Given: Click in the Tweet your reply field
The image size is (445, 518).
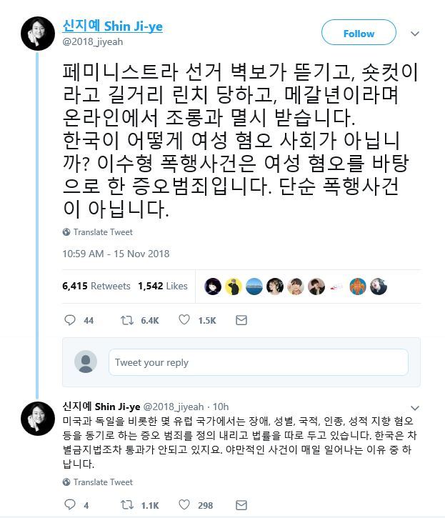Looking at the screenshot, I should (x=258, y=362).
